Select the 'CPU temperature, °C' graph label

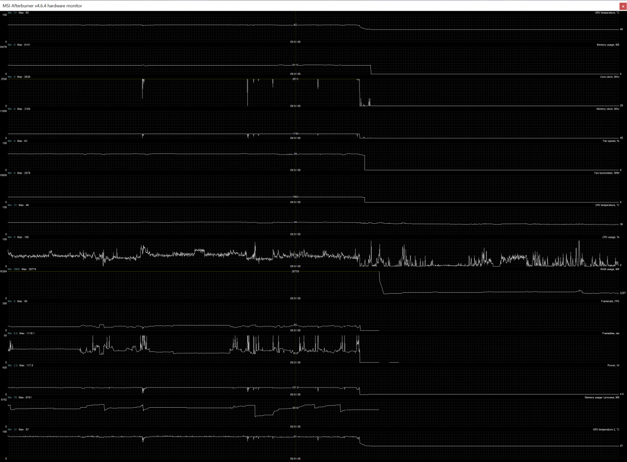coord(607,205)
